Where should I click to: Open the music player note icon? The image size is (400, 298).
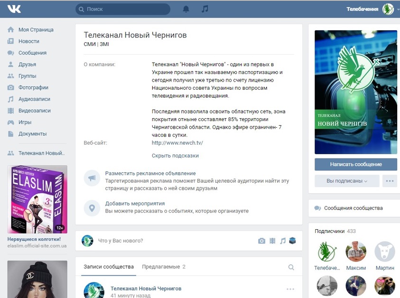[205, 9]
